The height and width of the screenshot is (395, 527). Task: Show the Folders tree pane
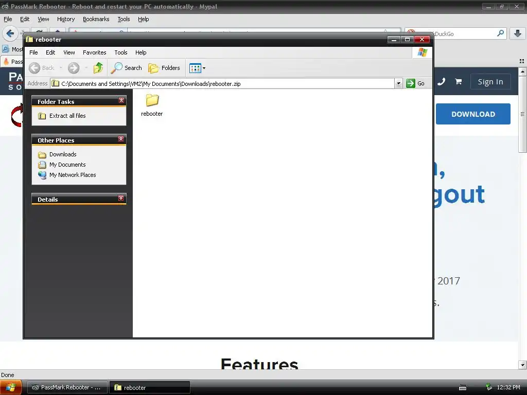tap(164, 68)
